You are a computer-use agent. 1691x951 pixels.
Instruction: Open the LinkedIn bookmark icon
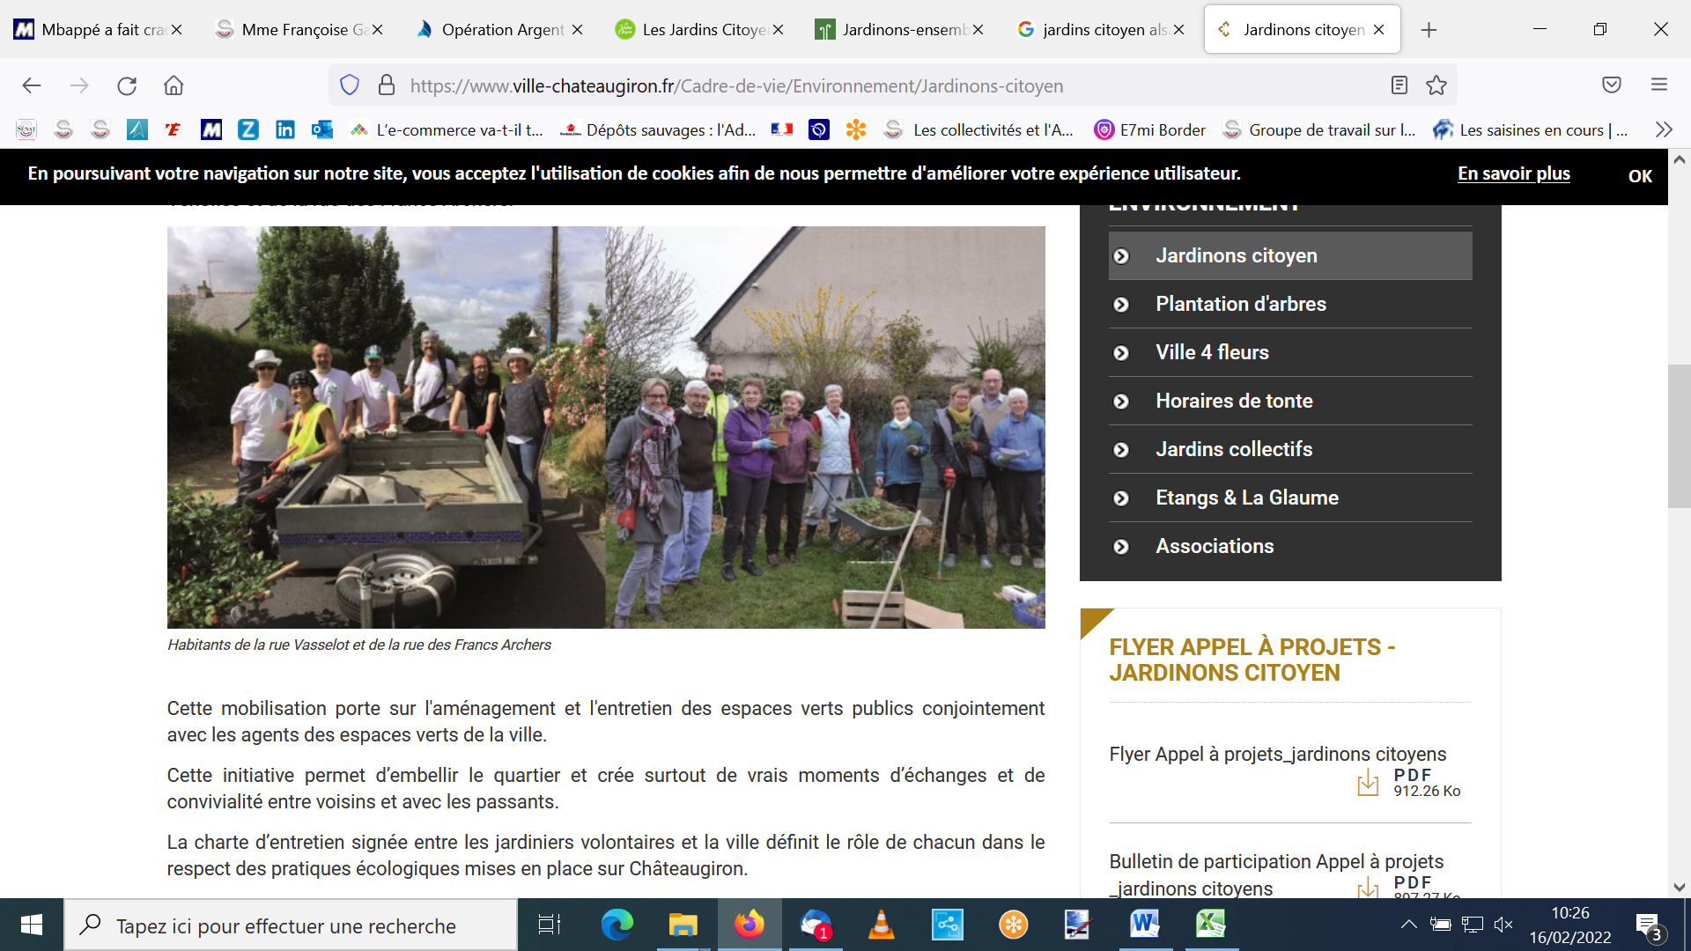284,130
